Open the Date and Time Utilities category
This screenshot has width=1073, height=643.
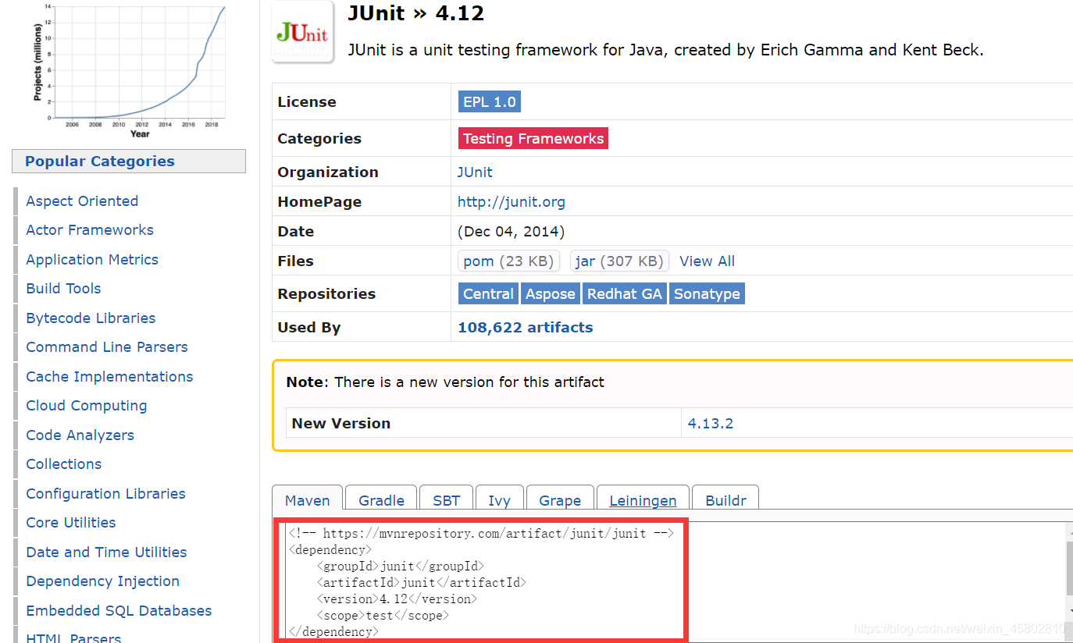(106, 552)
